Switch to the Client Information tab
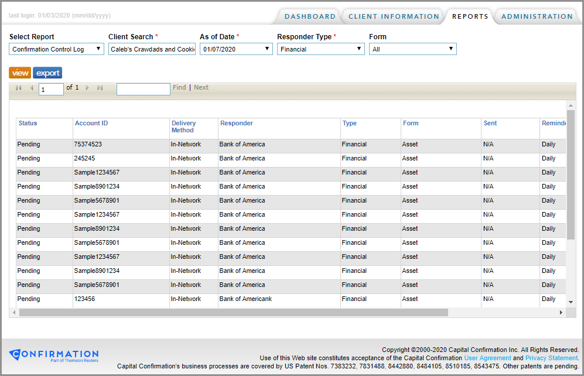584x376 pixels. click(393, 16)
